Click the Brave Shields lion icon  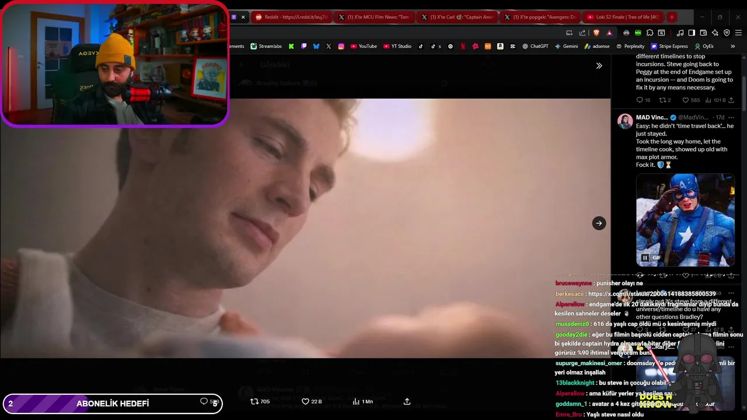[x=596, y=33]
